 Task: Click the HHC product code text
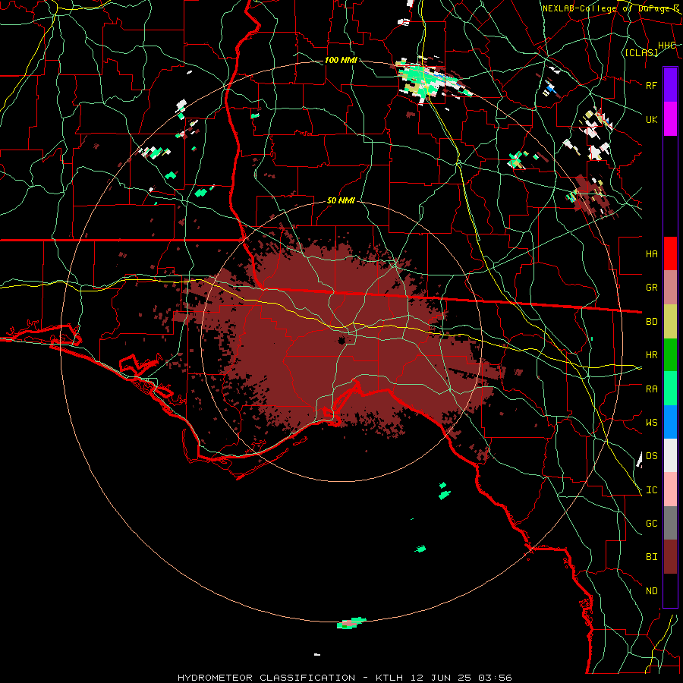[x=666, y=46]
